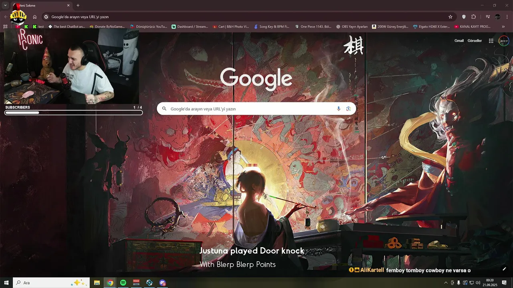Bookmark this page with the star icon
This screenshot has width=513, height=288.
[450, 17]
